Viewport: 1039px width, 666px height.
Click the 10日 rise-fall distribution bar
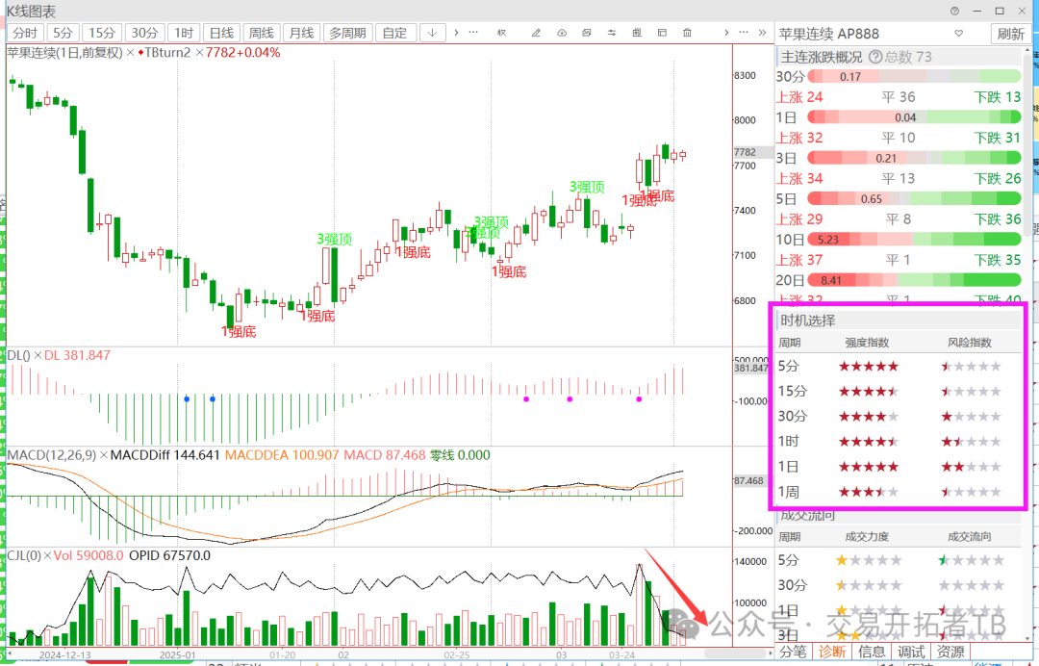tap(915, 240)
